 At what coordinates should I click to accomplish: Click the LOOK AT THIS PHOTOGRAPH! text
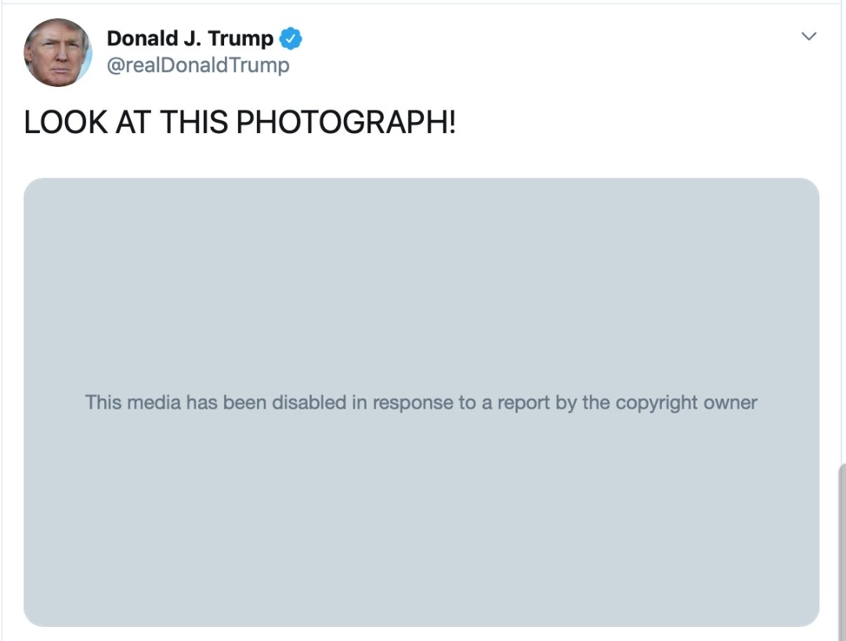click(240, 123)
